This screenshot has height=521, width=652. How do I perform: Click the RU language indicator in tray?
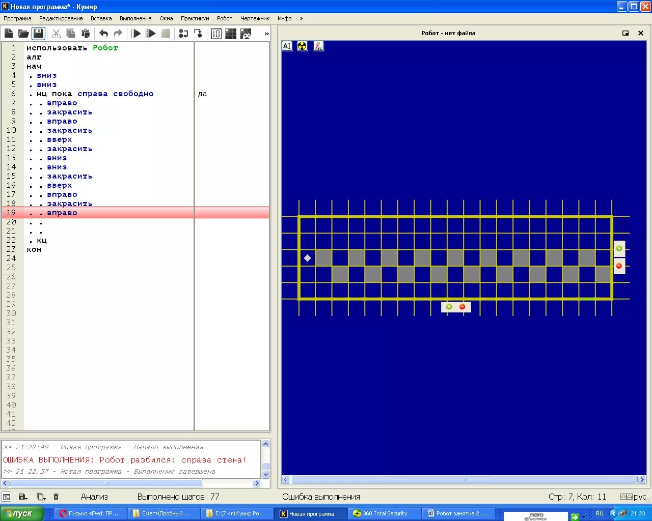point(600,513)
